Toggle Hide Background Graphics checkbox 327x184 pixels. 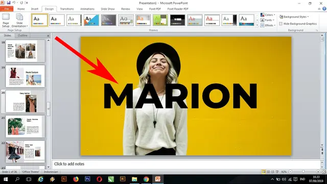click(281, 24)
